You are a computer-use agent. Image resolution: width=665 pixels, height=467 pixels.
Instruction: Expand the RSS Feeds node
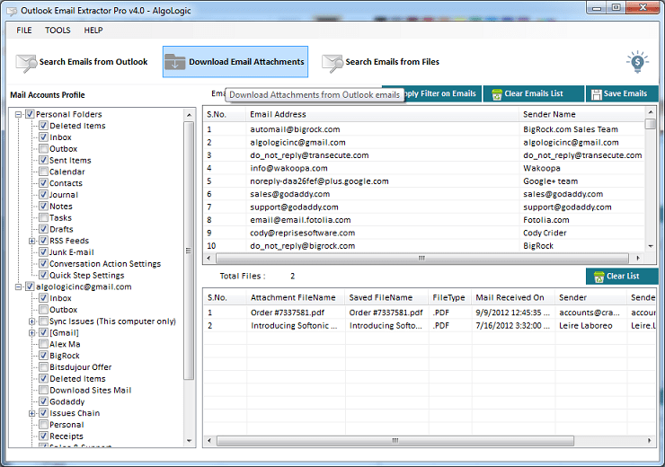tap(31, 241)
